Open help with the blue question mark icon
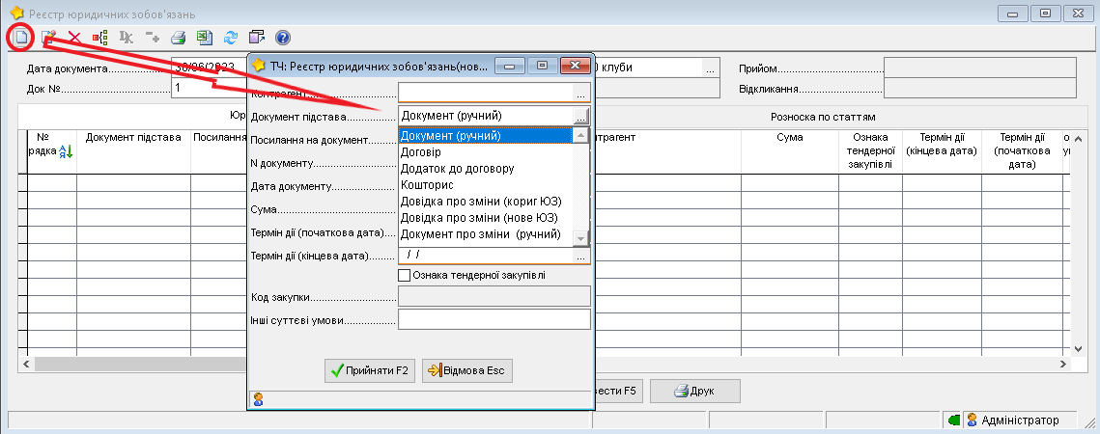 (283, 38)
